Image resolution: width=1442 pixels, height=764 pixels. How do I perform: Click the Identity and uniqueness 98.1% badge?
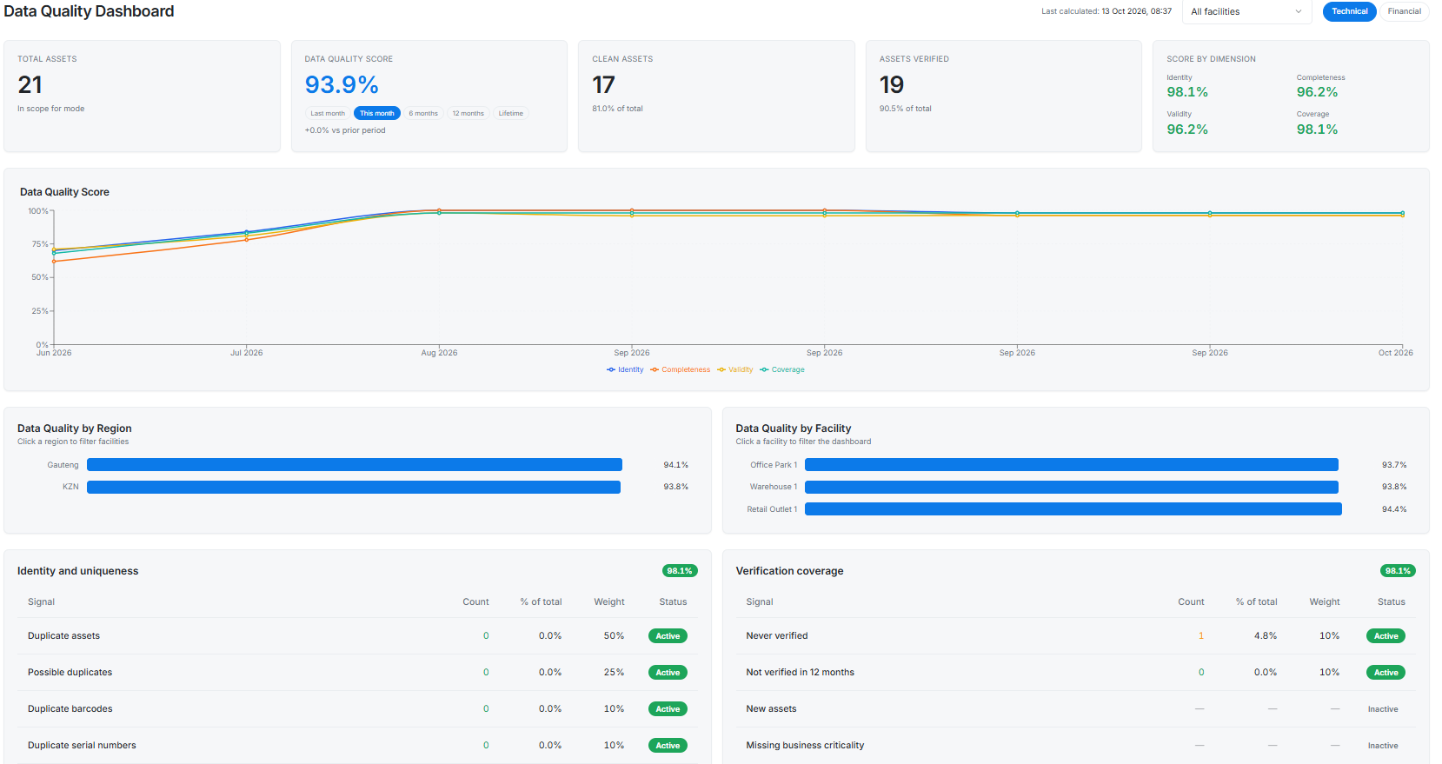(680, 571)
